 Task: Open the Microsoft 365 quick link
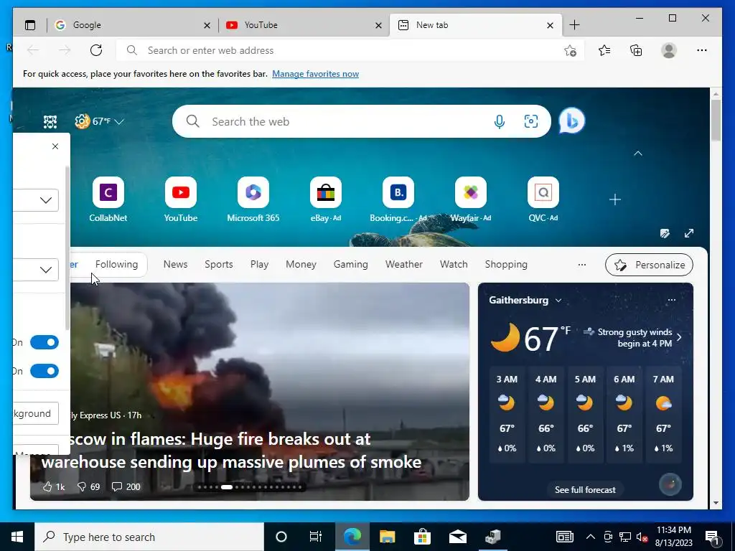(253, 199)
